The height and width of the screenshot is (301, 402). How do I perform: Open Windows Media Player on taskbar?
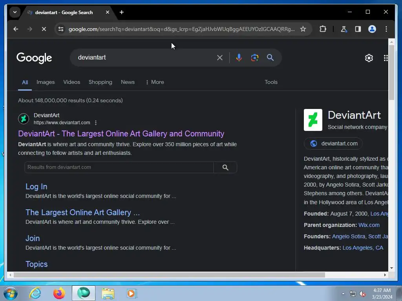click(132, 293)
